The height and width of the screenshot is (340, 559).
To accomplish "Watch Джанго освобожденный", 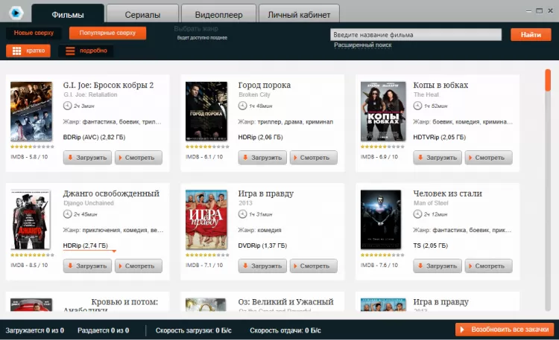I will 139,266.
